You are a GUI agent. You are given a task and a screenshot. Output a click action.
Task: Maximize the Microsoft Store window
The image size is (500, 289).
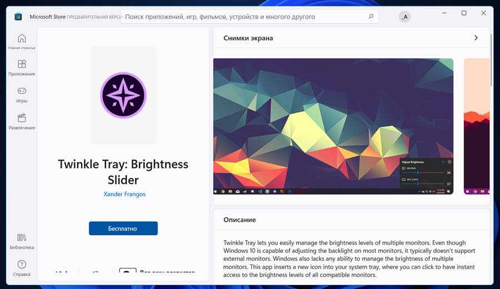[x=464, y=13]
